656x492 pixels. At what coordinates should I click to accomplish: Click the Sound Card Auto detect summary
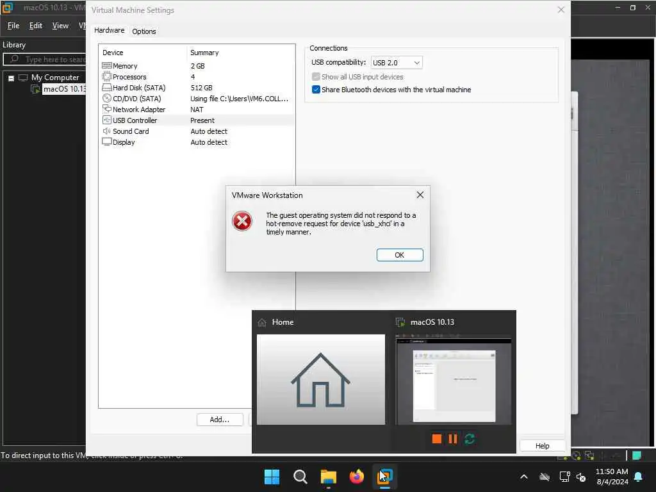(209, 131)
